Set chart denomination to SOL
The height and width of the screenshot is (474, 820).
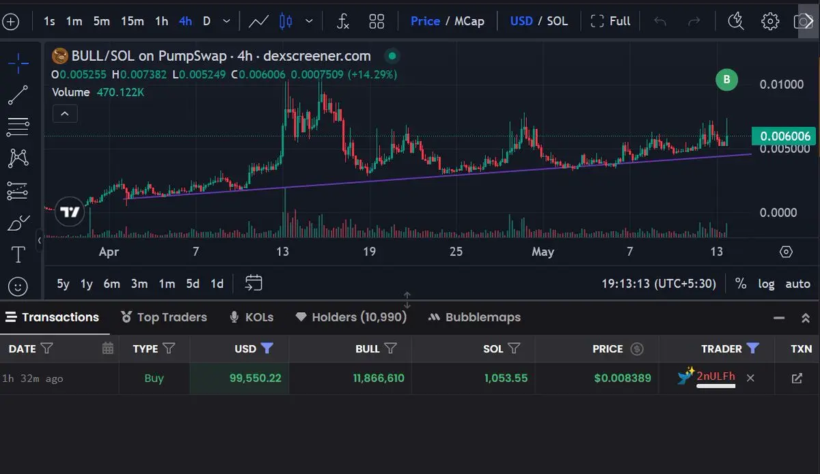coord(557,21)
